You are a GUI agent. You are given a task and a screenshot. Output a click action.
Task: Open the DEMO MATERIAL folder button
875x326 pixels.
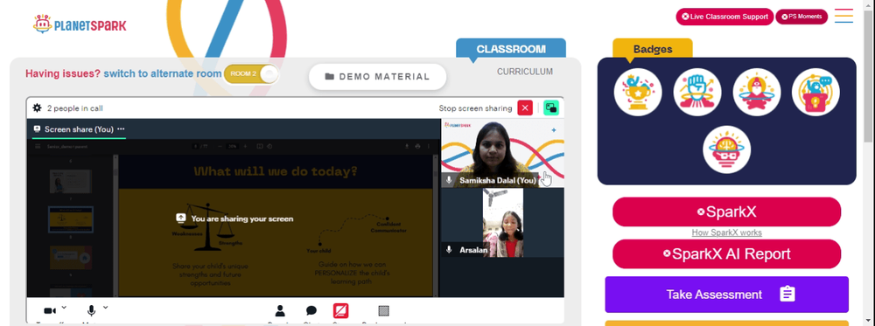click(x=378, y=77)
